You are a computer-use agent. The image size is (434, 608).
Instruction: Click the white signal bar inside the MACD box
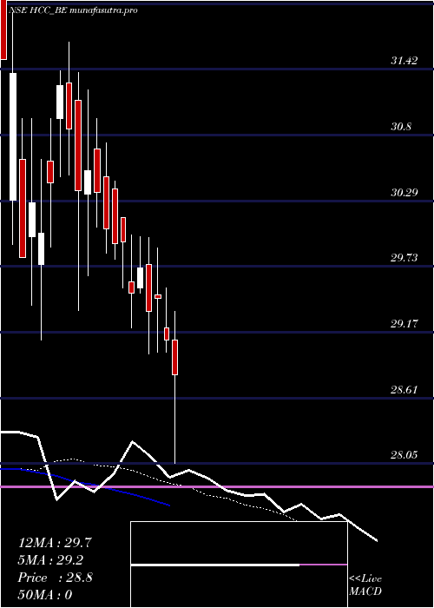[215, 565]
